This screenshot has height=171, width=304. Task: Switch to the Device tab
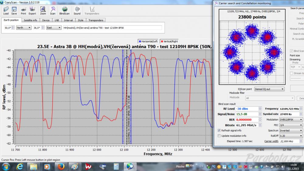point(46,20)
